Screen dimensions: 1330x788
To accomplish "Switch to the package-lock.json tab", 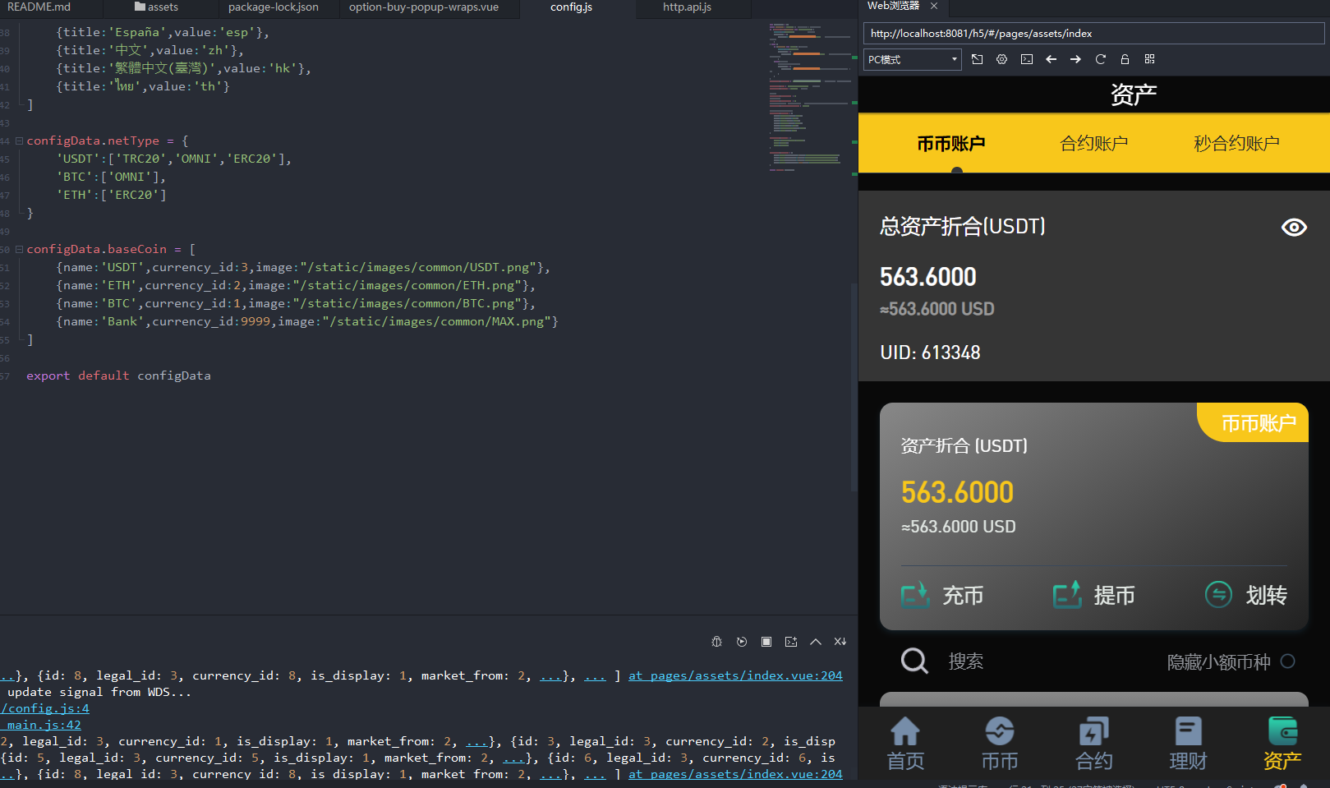I will (274, 7).
